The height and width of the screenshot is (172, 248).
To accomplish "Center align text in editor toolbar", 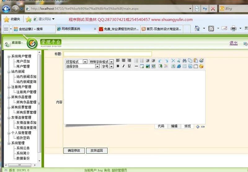I will (123, 61).
